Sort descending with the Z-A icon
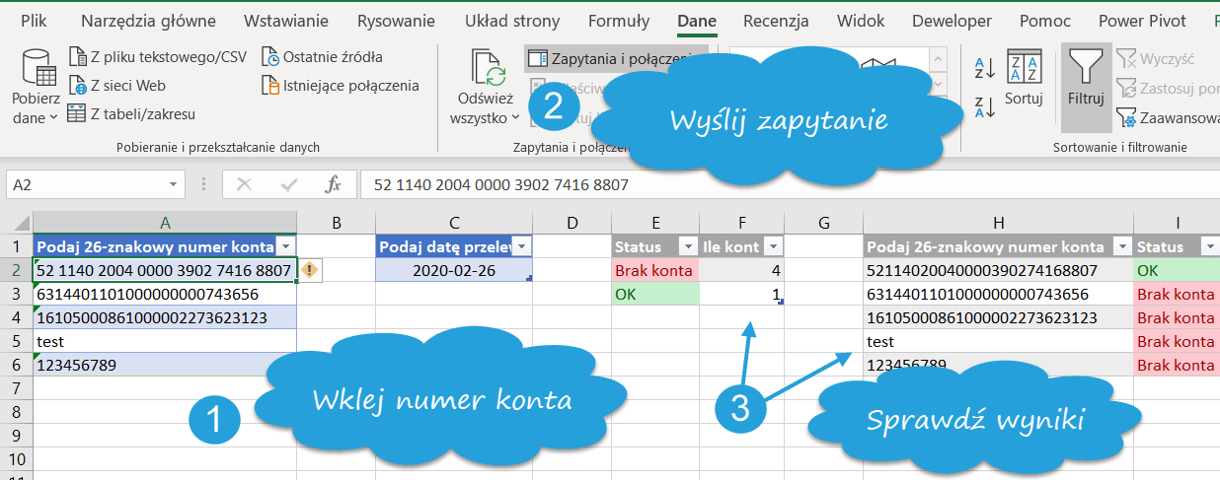Screen dimensions: 1220x480 click(984, 106)
